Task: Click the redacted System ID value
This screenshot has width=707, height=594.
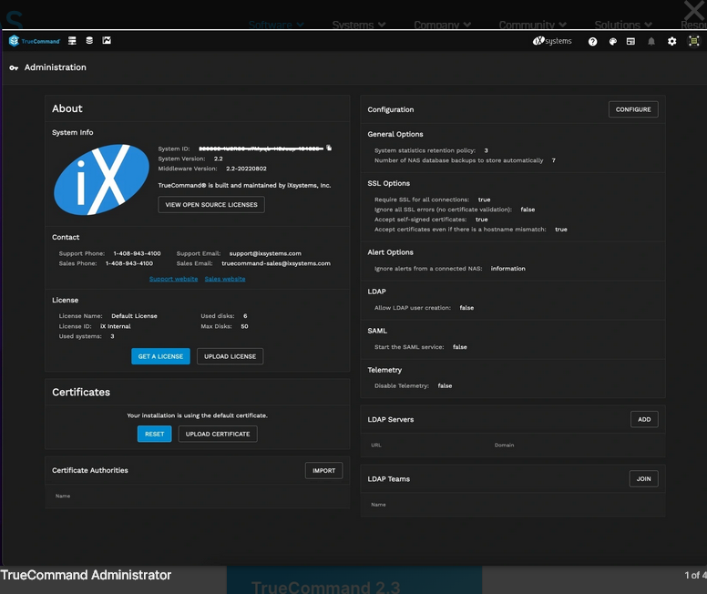Action: tap(261, 148)
